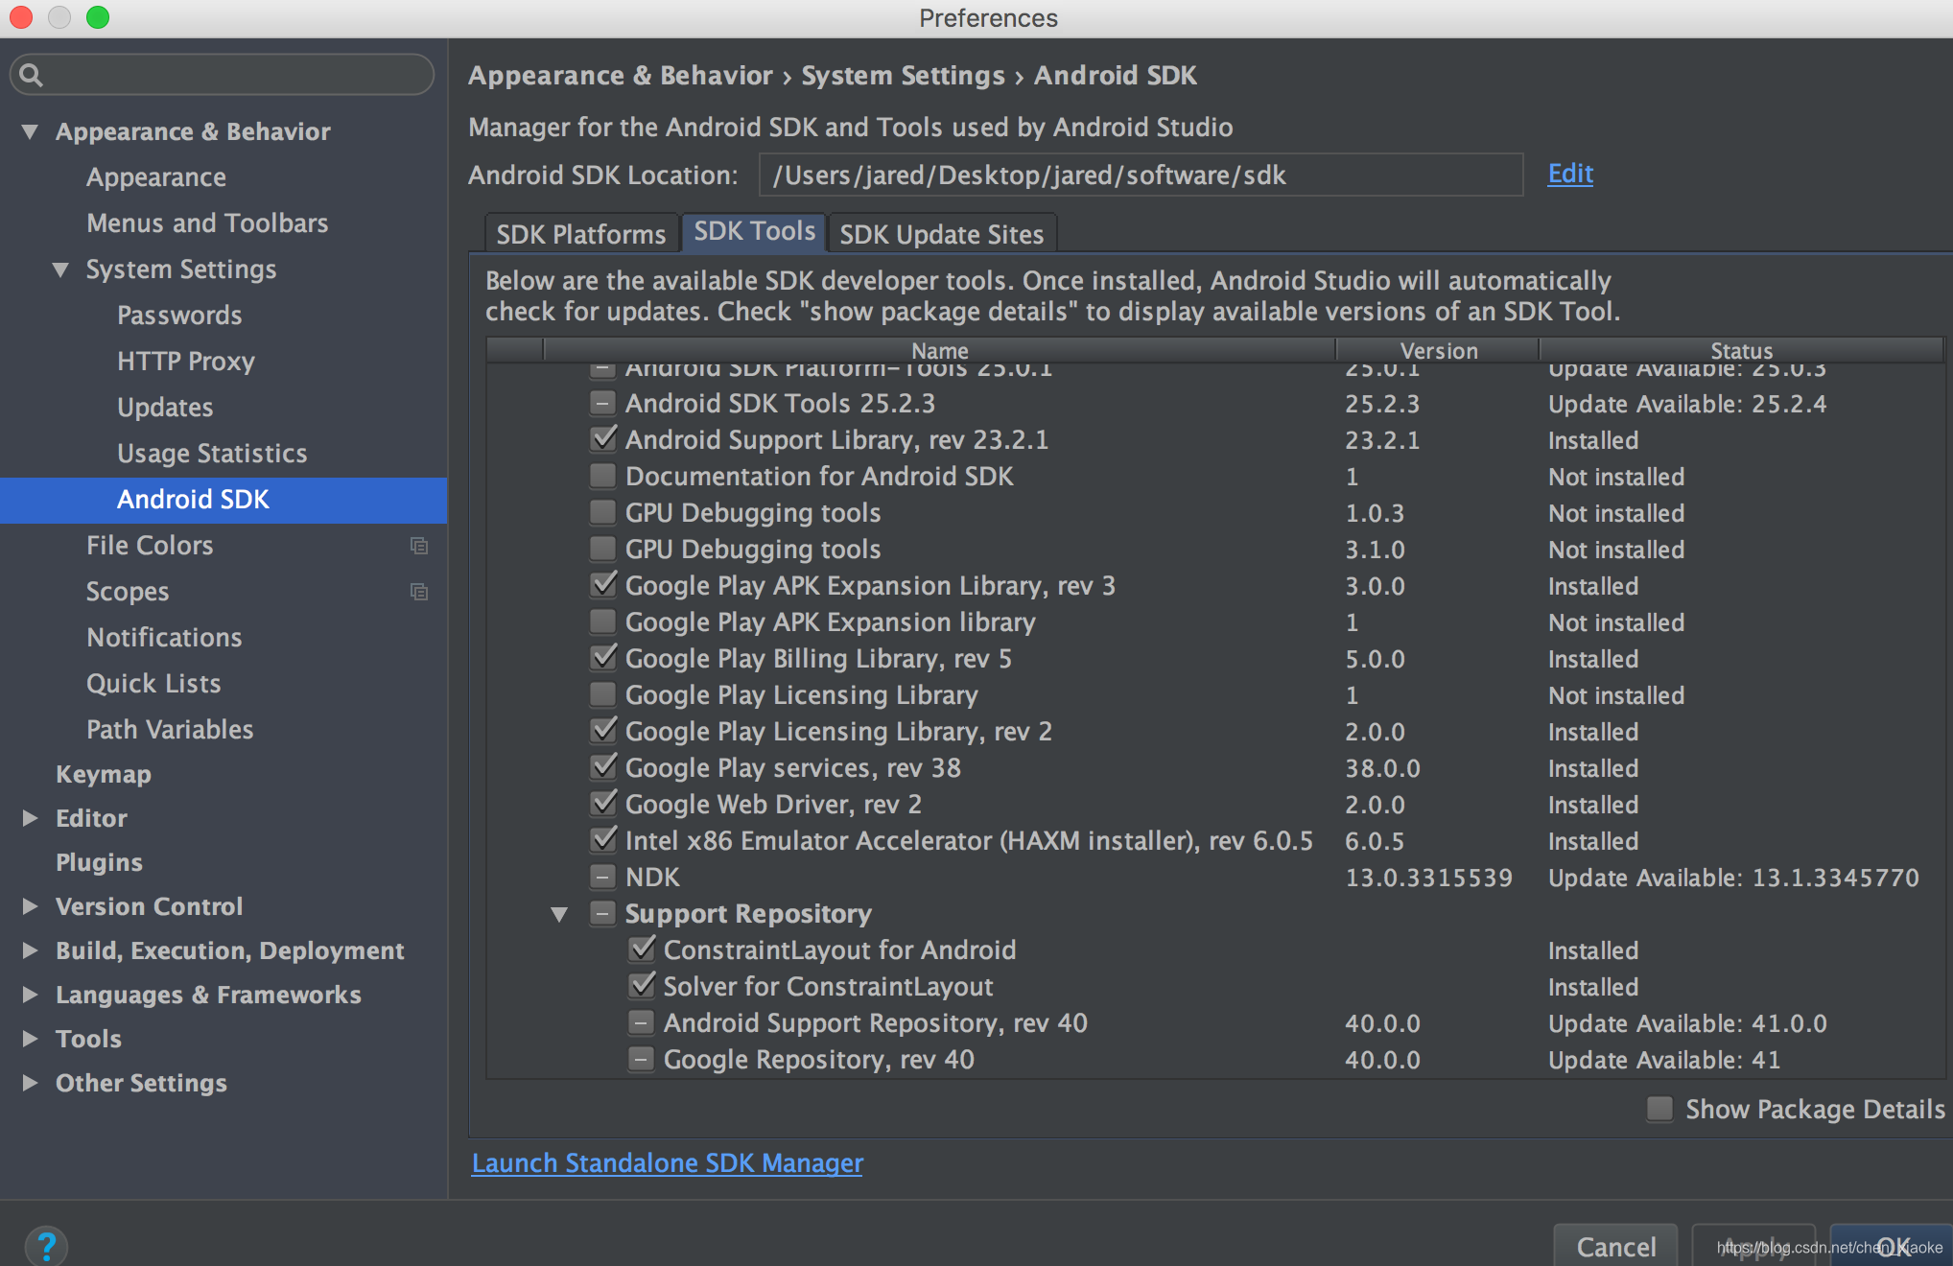
Task: Check GPU Debugging tools version 1.0.3
Action: [602, 512]
